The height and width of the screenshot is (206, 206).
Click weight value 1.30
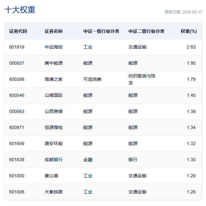(x=191, y=160)
